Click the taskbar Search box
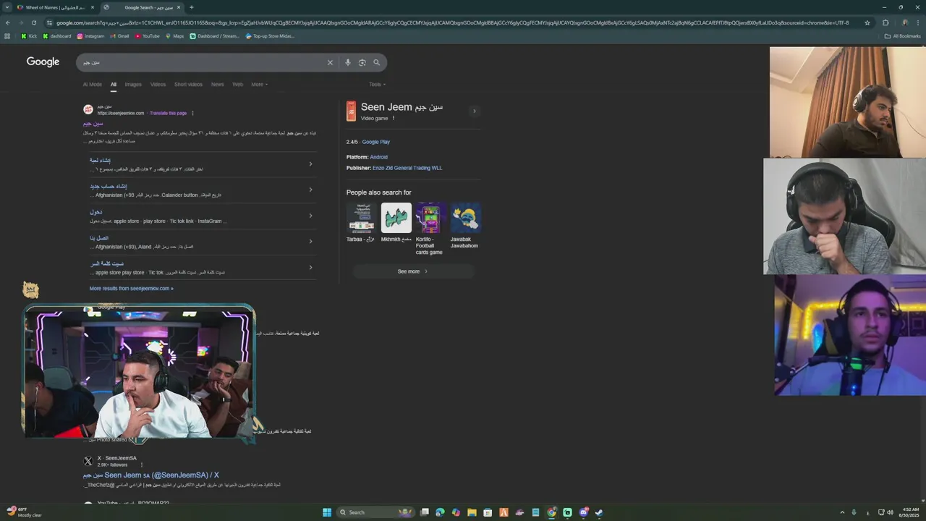This screenshot has height=521, width=926. (376, 512)
